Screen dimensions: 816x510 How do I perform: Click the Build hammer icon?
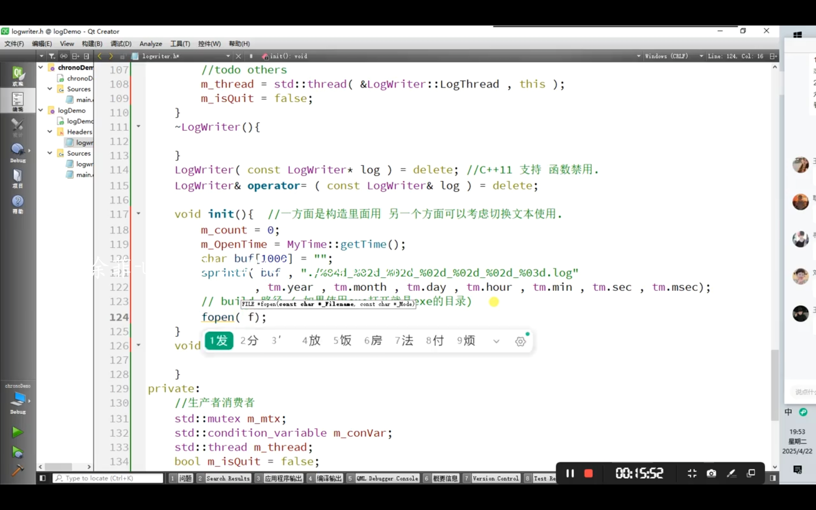pos(17,470)
